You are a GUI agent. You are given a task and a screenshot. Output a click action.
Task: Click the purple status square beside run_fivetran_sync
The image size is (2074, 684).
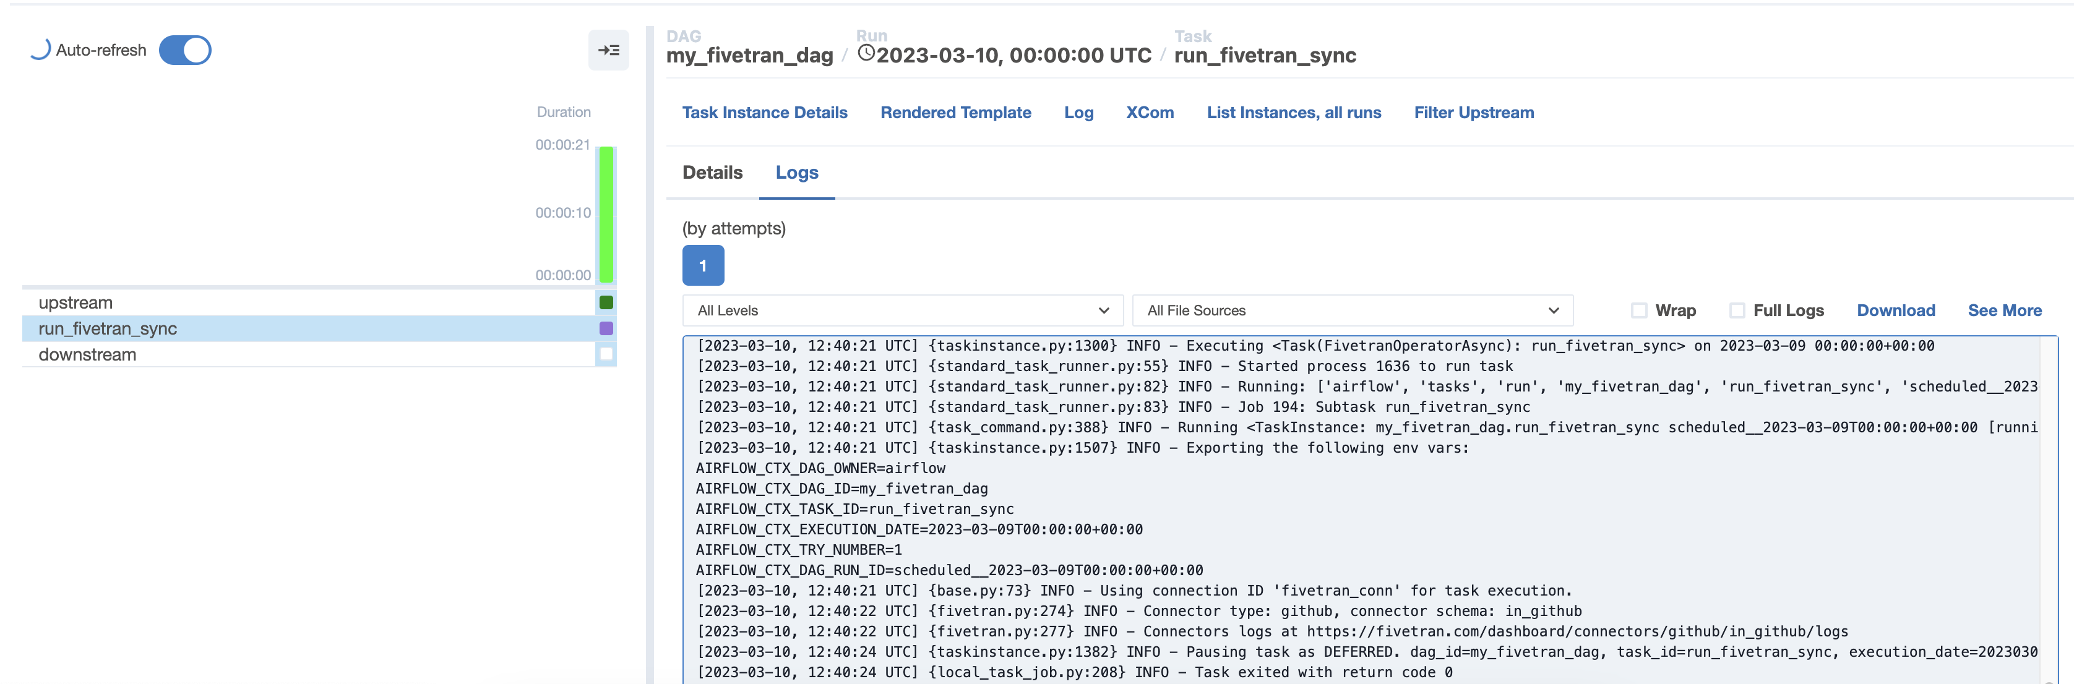click(x=606, y=328)
